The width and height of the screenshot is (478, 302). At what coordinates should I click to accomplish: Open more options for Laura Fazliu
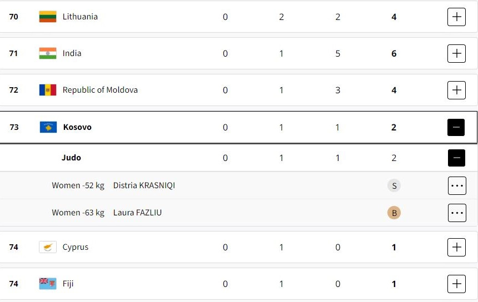click(456, 213)
